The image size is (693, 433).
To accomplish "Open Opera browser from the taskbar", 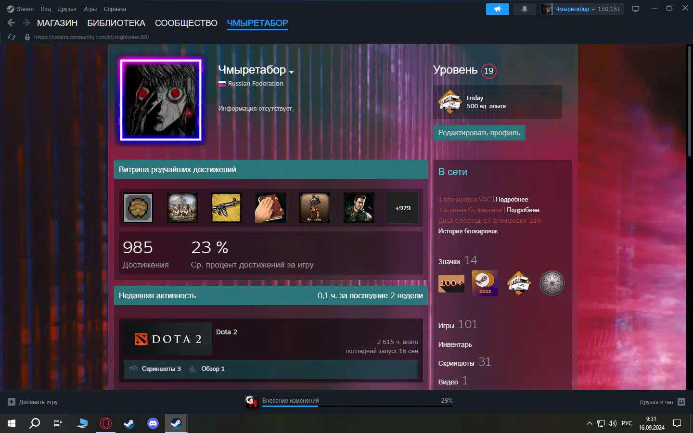I will [106, 423].
